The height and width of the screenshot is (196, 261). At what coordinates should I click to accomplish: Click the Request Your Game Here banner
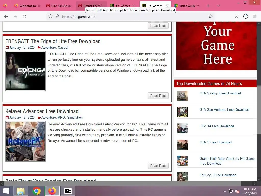[x=216, y=46]
